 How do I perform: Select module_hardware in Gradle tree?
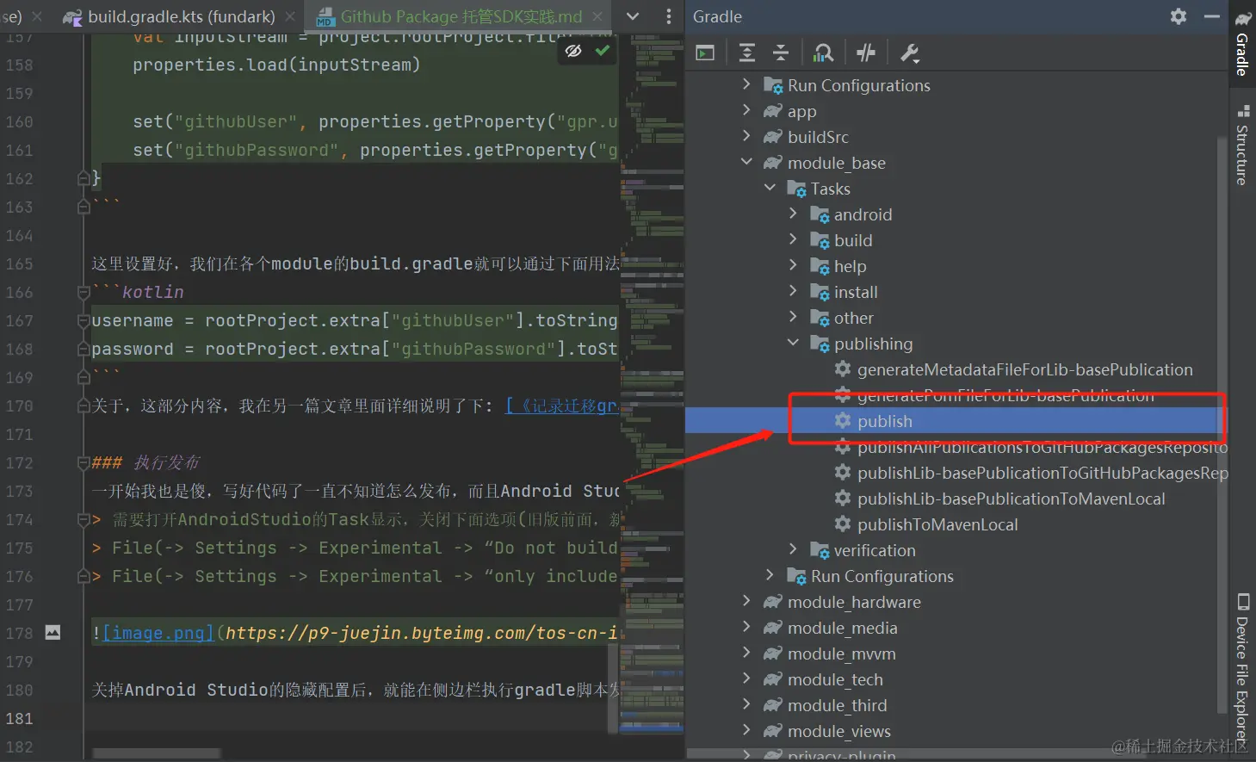coord(854,602)
